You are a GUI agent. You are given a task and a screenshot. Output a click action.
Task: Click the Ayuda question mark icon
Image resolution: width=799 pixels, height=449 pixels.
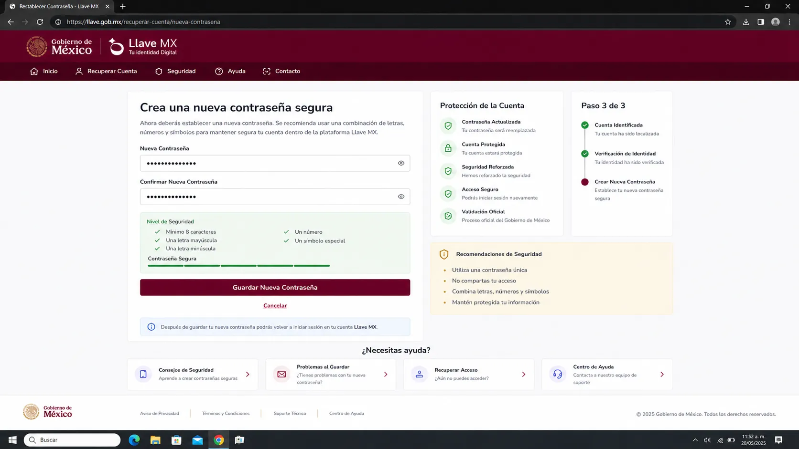[219, 71]
